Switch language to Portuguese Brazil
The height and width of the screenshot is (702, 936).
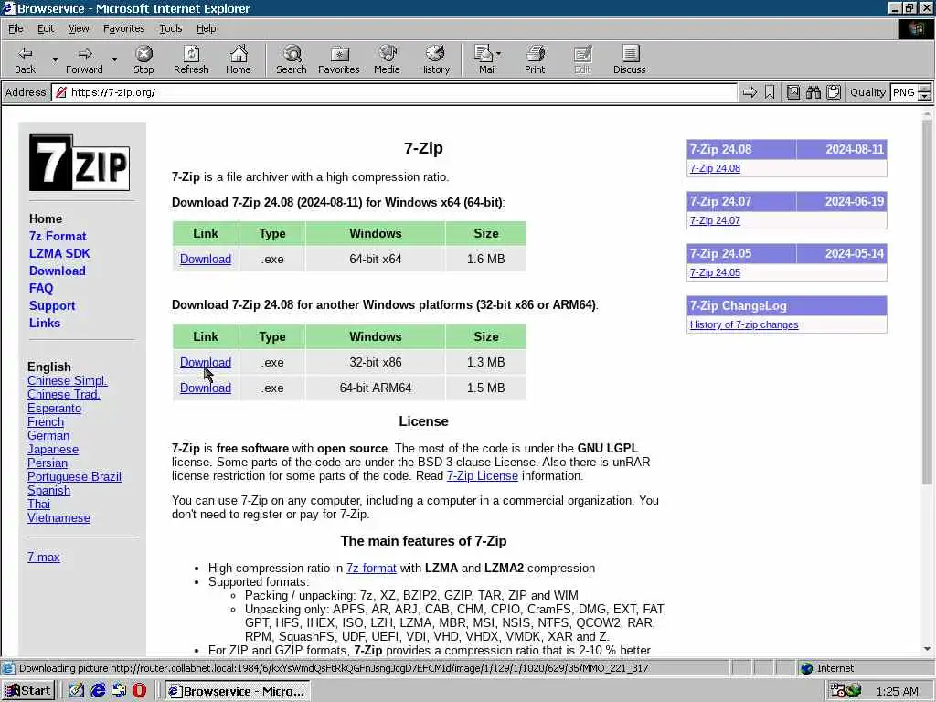(74, 477)
